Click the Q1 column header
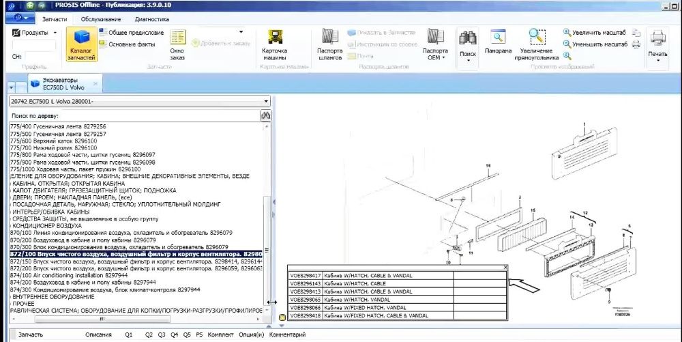682x342 pixels. (129, 334)
